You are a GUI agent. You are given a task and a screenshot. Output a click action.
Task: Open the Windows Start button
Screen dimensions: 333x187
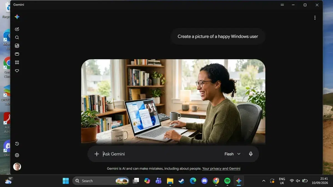(66, 181)
